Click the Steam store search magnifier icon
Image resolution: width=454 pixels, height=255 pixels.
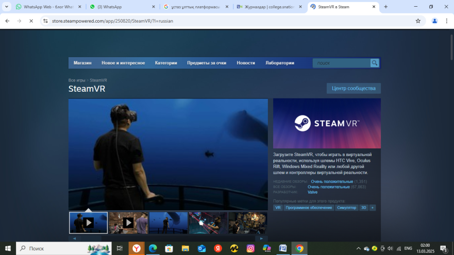pyautogui.click(x=374, y=63)
